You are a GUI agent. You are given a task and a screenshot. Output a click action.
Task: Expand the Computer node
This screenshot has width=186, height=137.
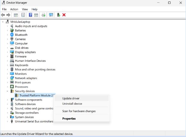tap(7, 43)
